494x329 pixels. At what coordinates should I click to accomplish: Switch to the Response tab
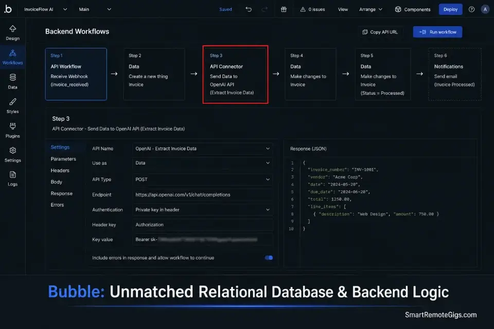[61, 193]
